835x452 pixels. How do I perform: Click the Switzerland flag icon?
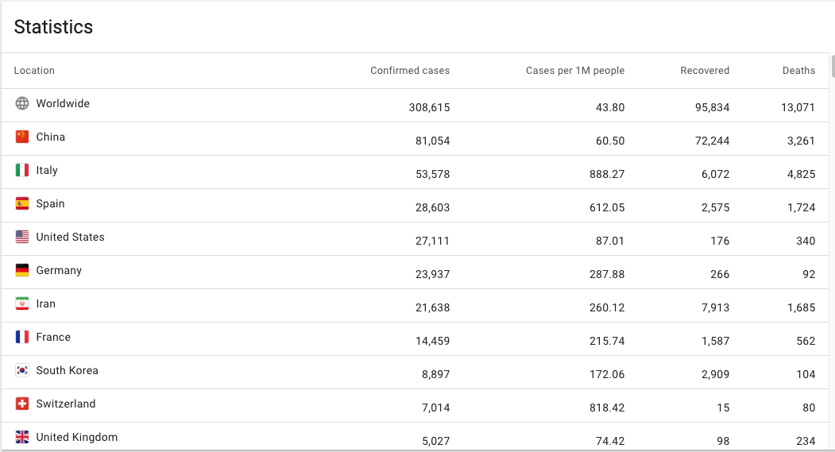coord(21,404)
